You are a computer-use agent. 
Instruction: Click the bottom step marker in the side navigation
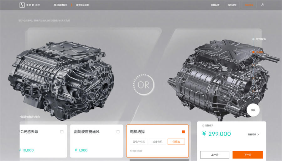(253, 91)
